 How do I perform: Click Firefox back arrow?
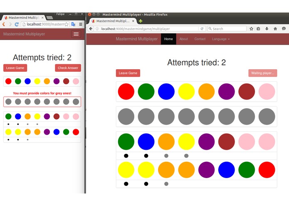(91, 29)
